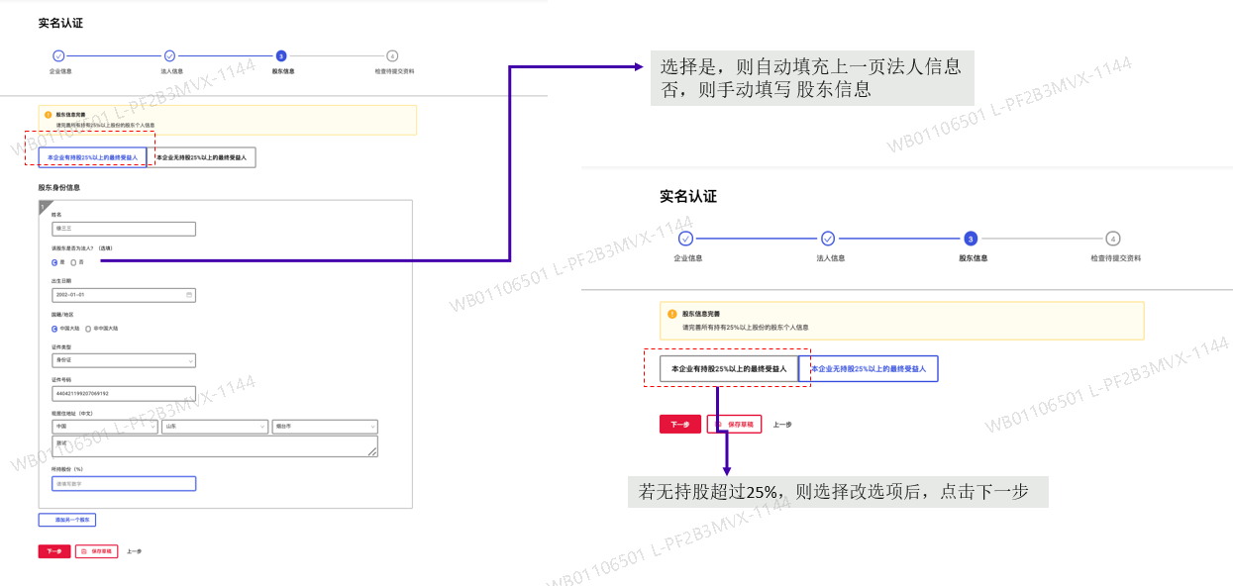The width and height of the screenshot is (1233, 586).
Task: Click 保存草稿 button in left form
Action: pos(96,551)
